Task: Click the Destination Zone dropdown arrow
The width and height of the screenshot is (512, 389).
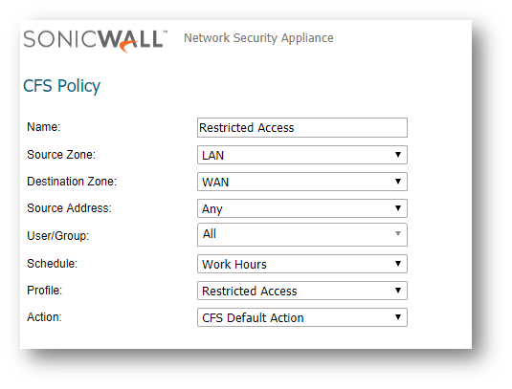Action: click(398, 182)
